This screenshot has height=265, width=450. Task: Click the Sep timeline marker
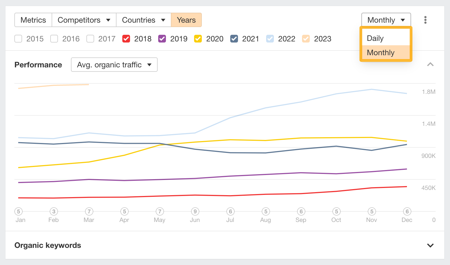[x=301, y=211]
